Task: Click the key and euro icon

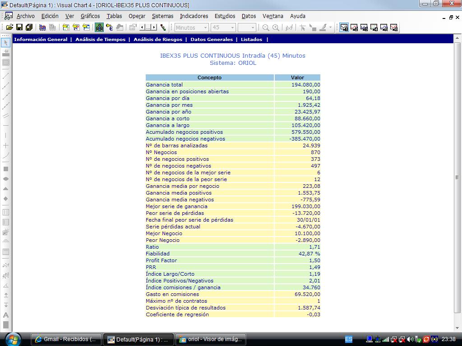Action: [109, 27]
